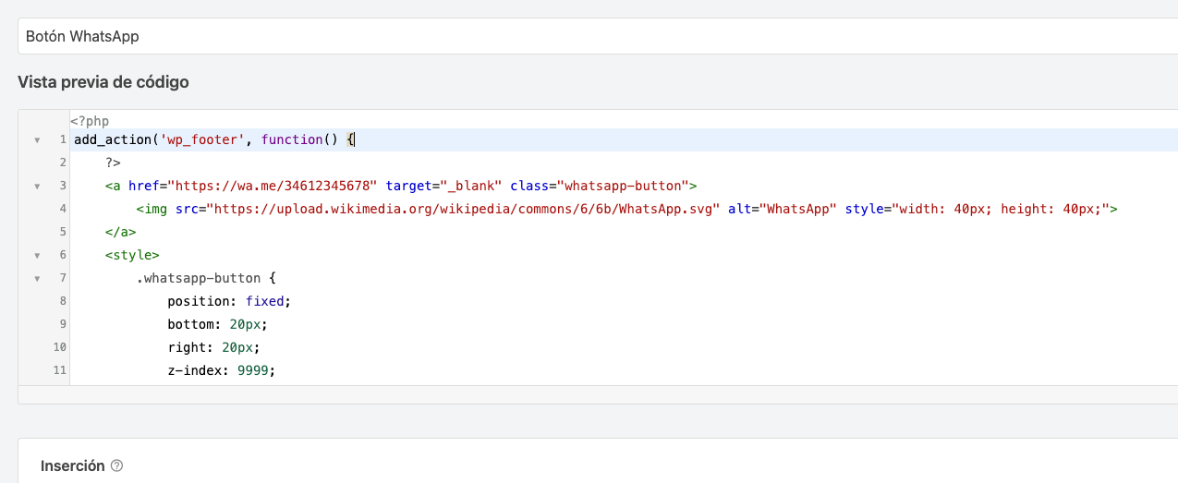
Task: Click the Botón WhatsApp title input field
Action: pyautogui.click(x=598, y=36)
